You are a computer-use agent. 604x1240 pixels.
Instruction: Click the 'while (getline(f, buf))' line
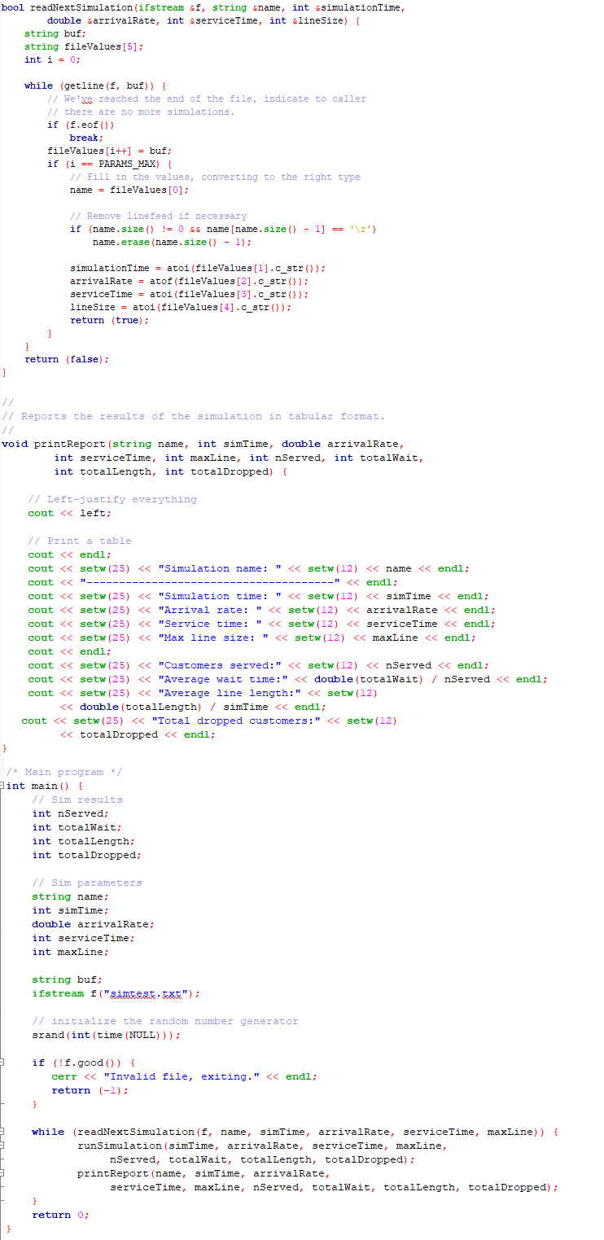pyautogui.click(x=96, y=85)
